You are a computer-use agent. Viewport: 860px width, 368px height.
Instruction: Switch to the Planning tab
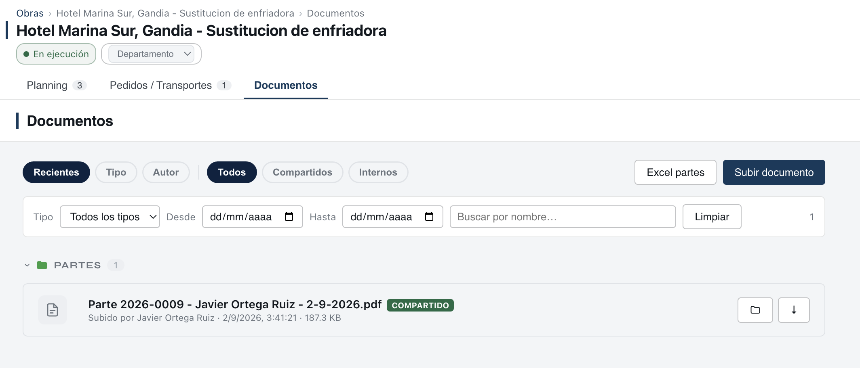(x=56, y=86)
